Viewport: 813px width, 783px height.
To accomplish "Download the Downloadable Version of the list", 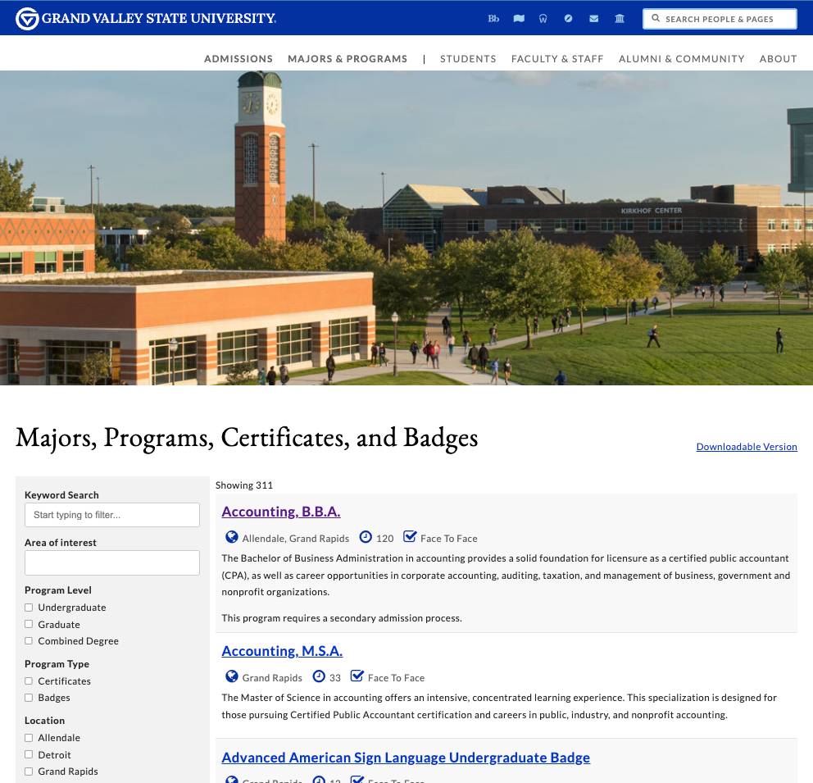I will 747,446.
